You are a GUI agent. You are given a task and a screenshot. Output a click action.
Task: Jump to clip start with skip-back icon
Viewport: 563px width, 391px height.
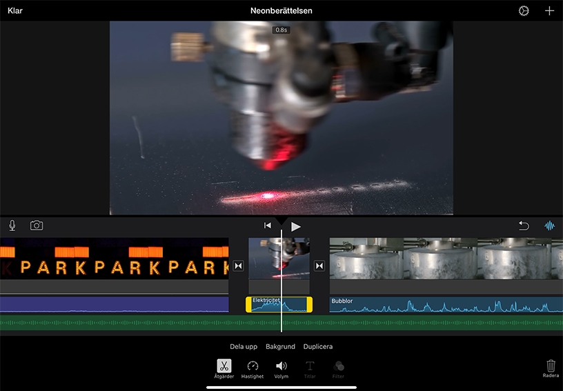[268, 225]
